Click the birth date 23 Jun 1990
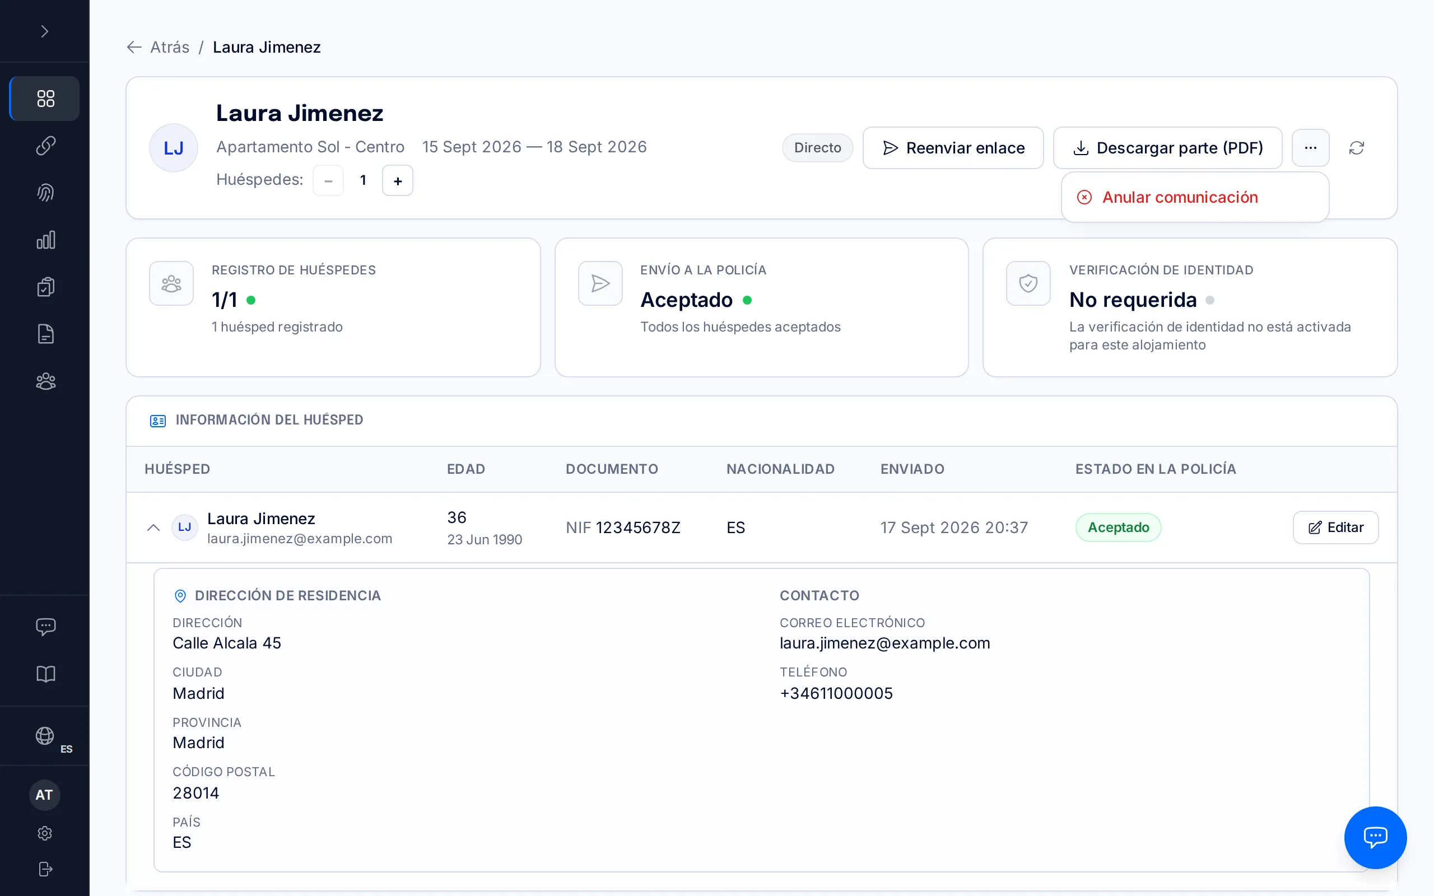This screenshot has height=896, width=1434. coord(484,540)
